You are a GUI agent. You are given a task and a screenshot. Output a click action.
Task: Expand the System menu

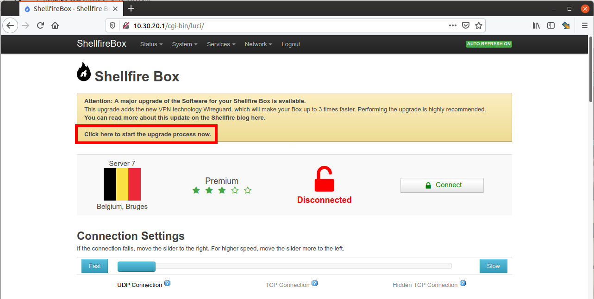[185, 44]
